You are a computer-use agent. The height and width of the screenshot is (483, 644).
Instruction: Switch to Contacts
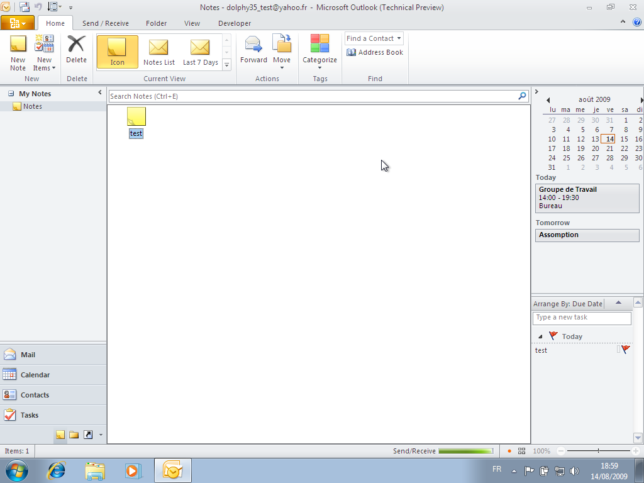(53, 395)
